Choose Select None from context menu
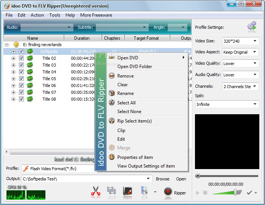 129,112
